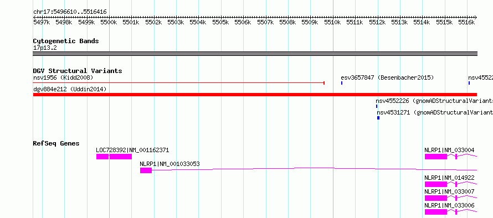Click the NLRP1|NM_033006 transcript label
This screenshot has height=218, width=493.
click(x=449, y=205)
